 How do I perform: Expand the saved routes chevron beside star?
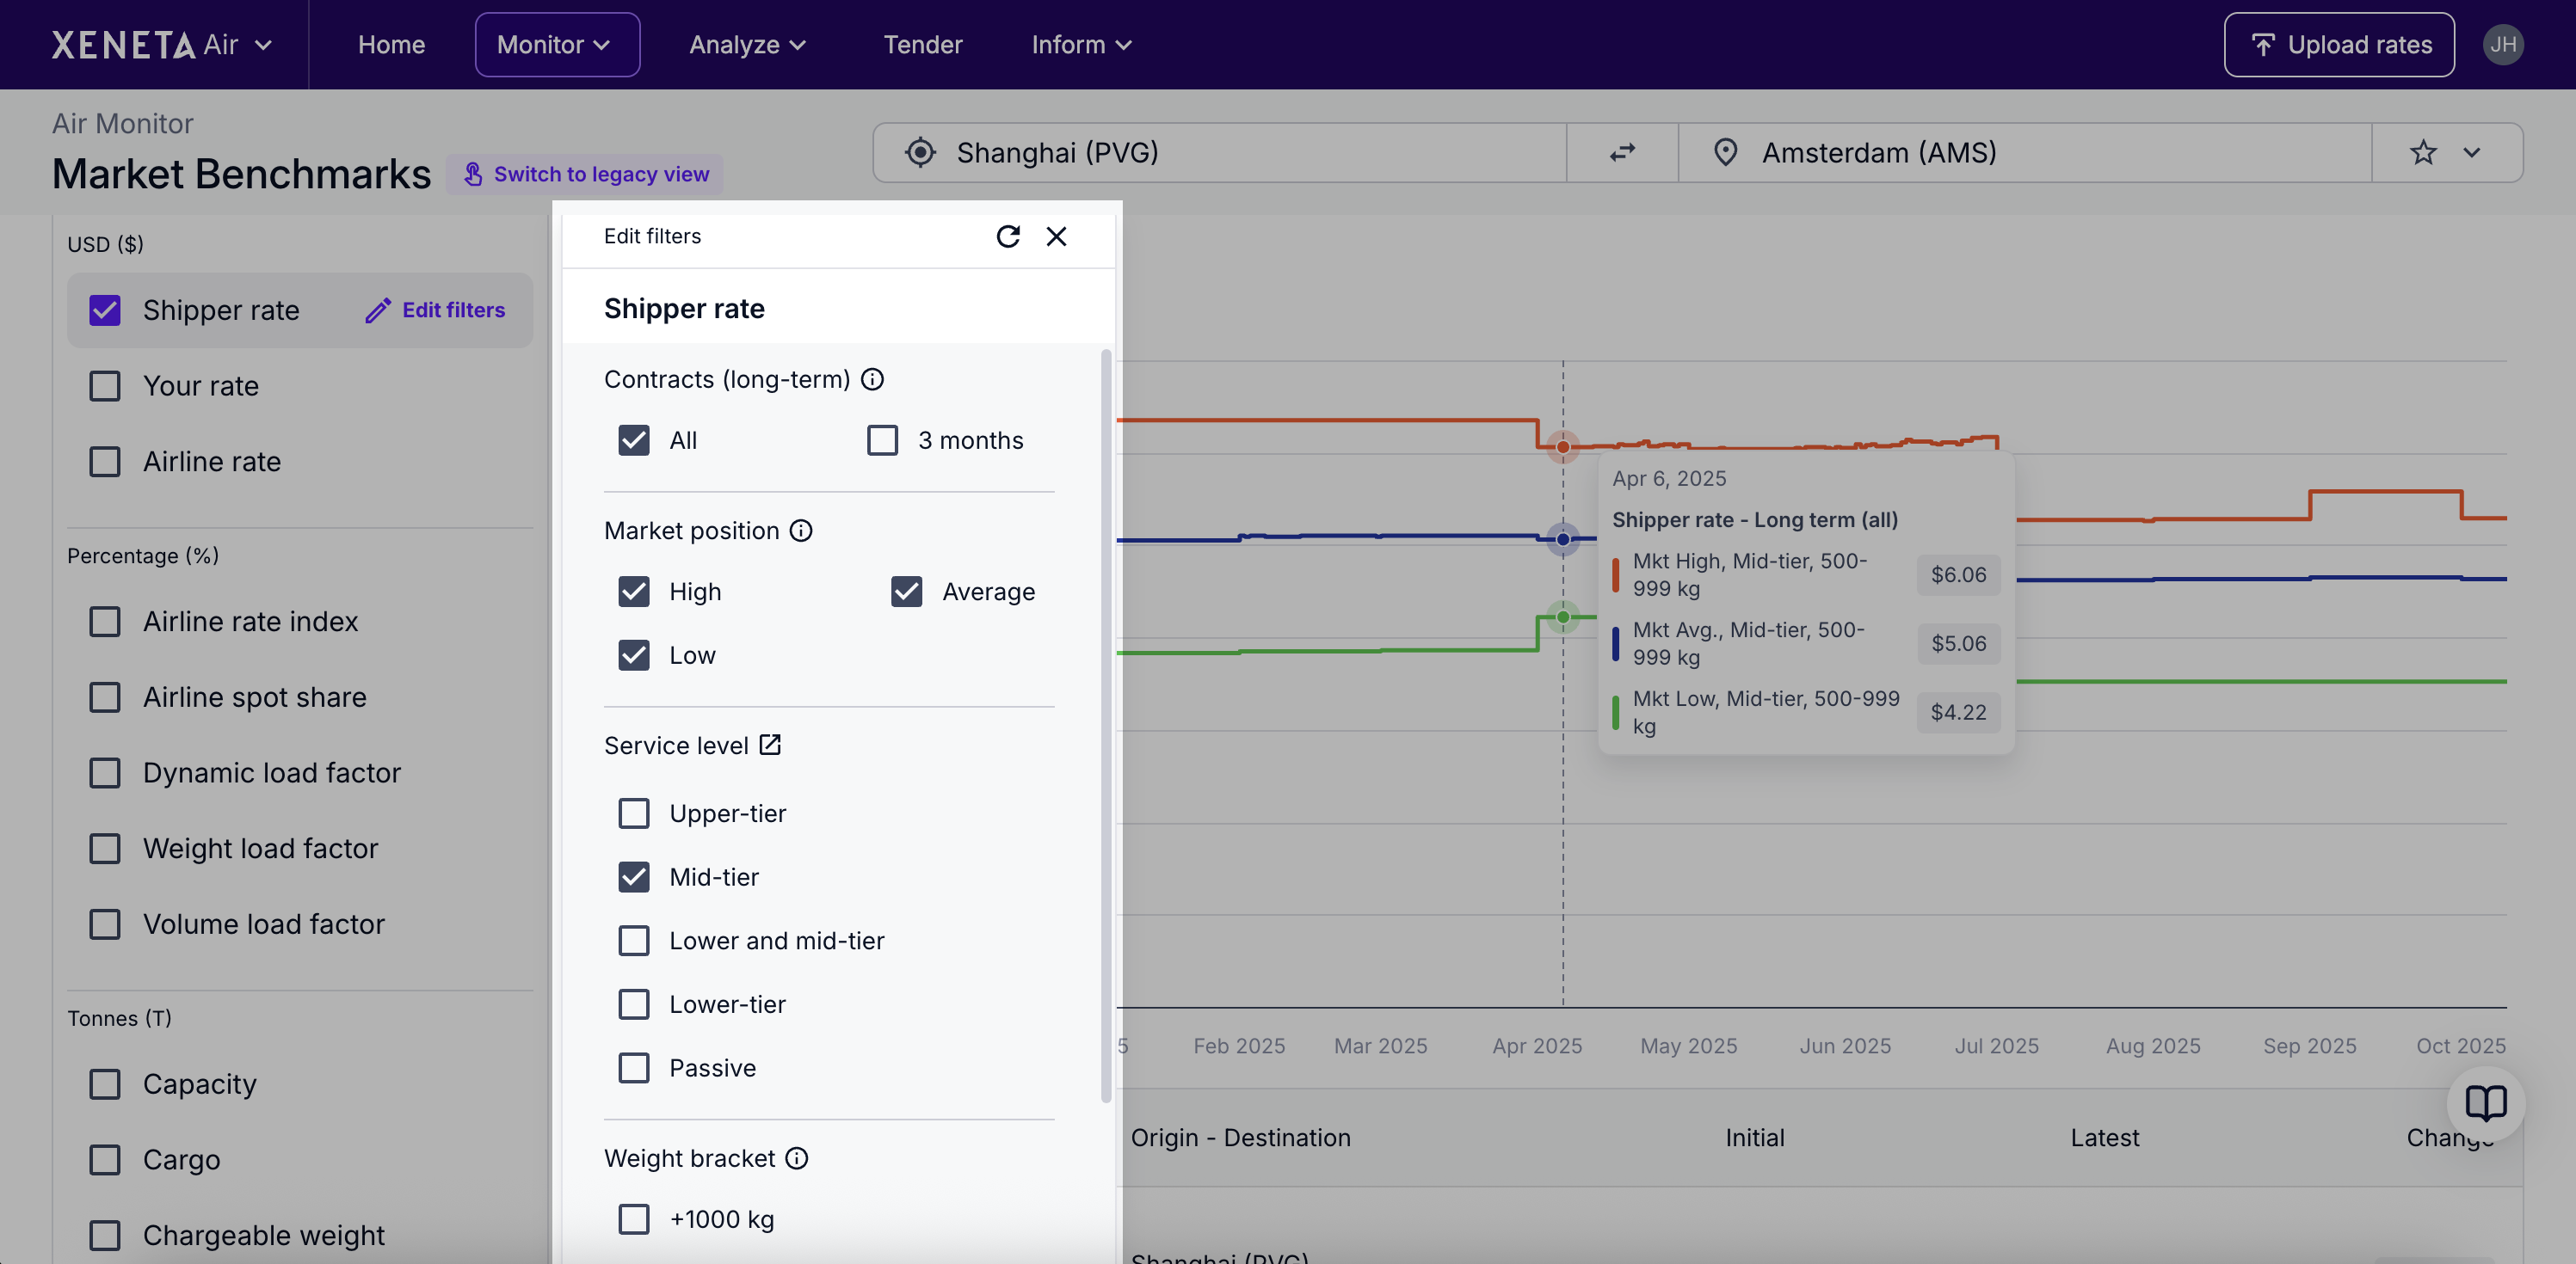[2472, 152]
